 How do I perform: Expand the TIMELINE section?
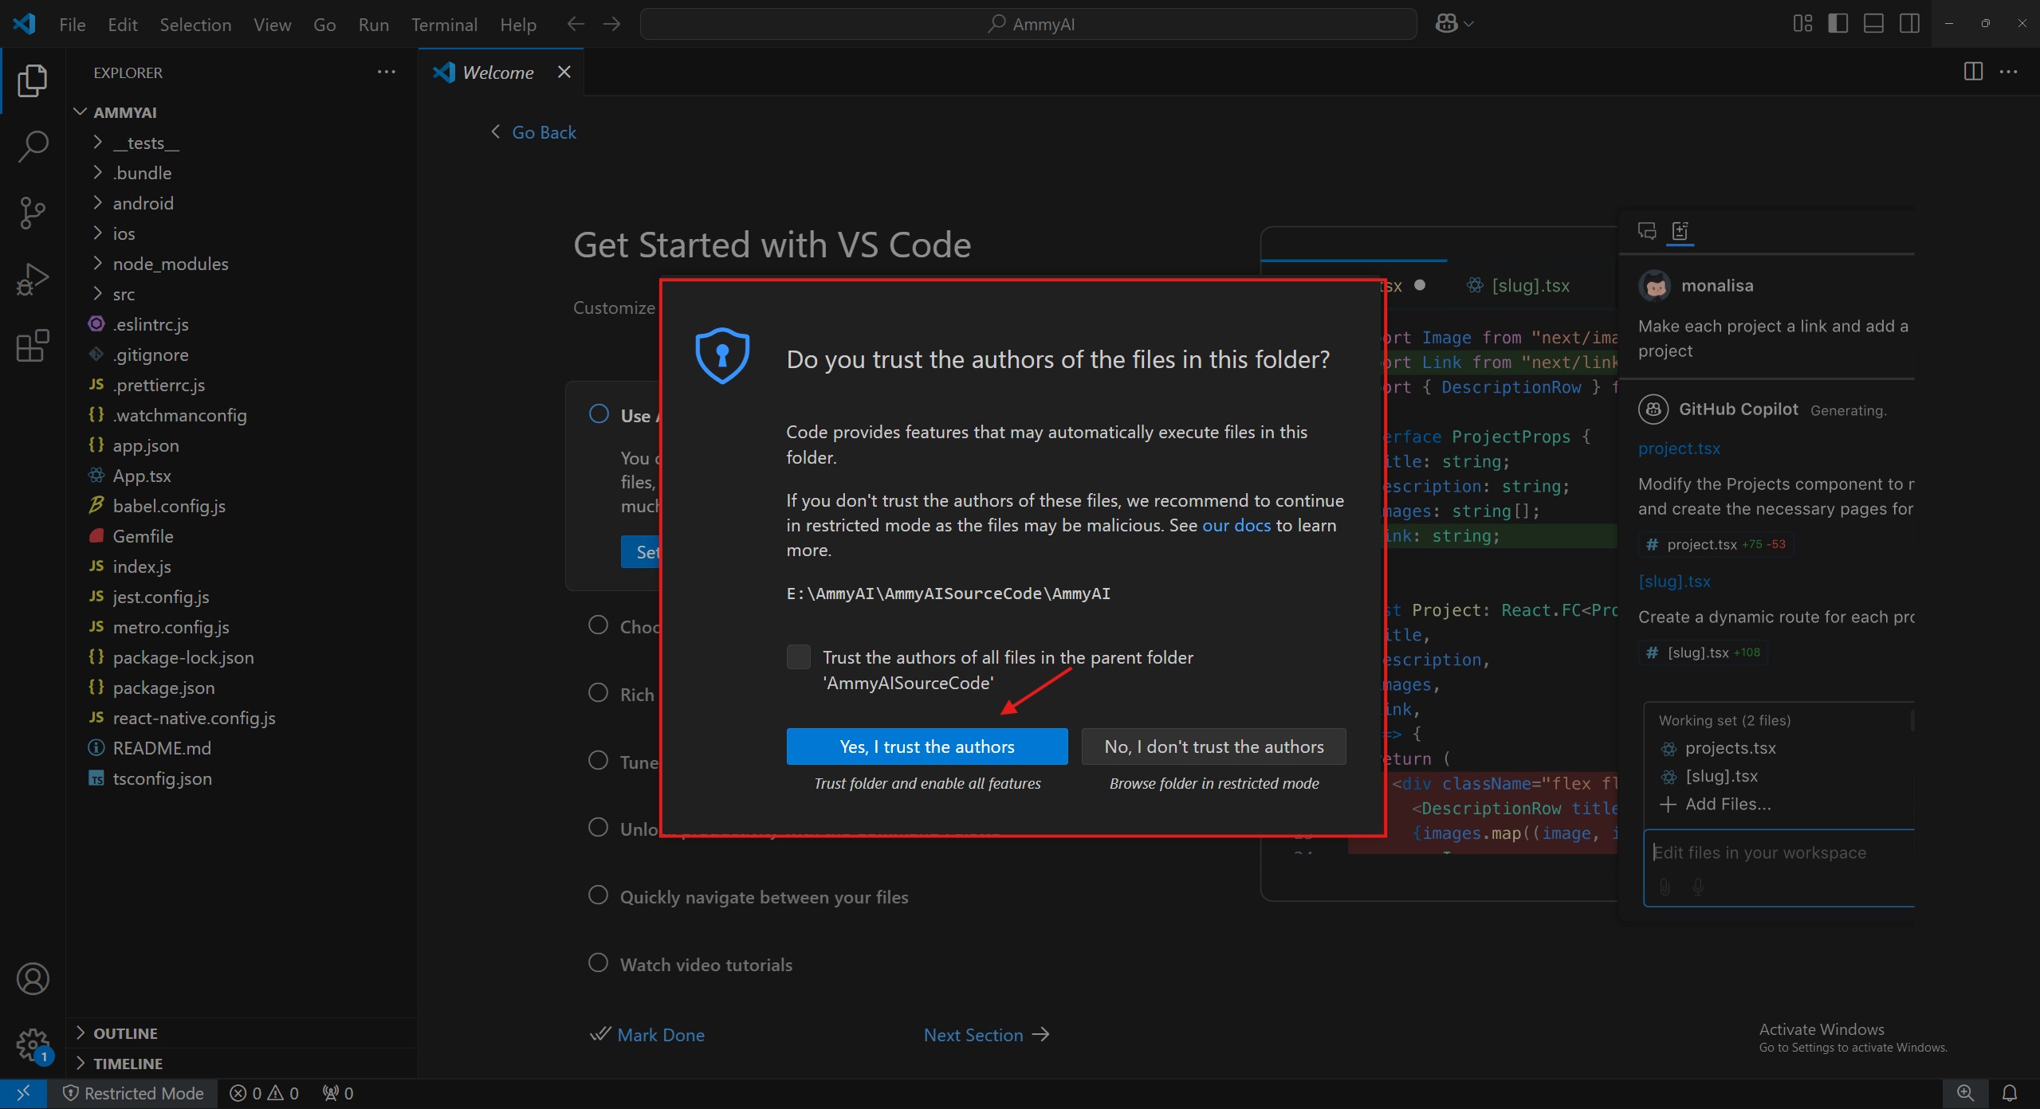(128, 1064)
